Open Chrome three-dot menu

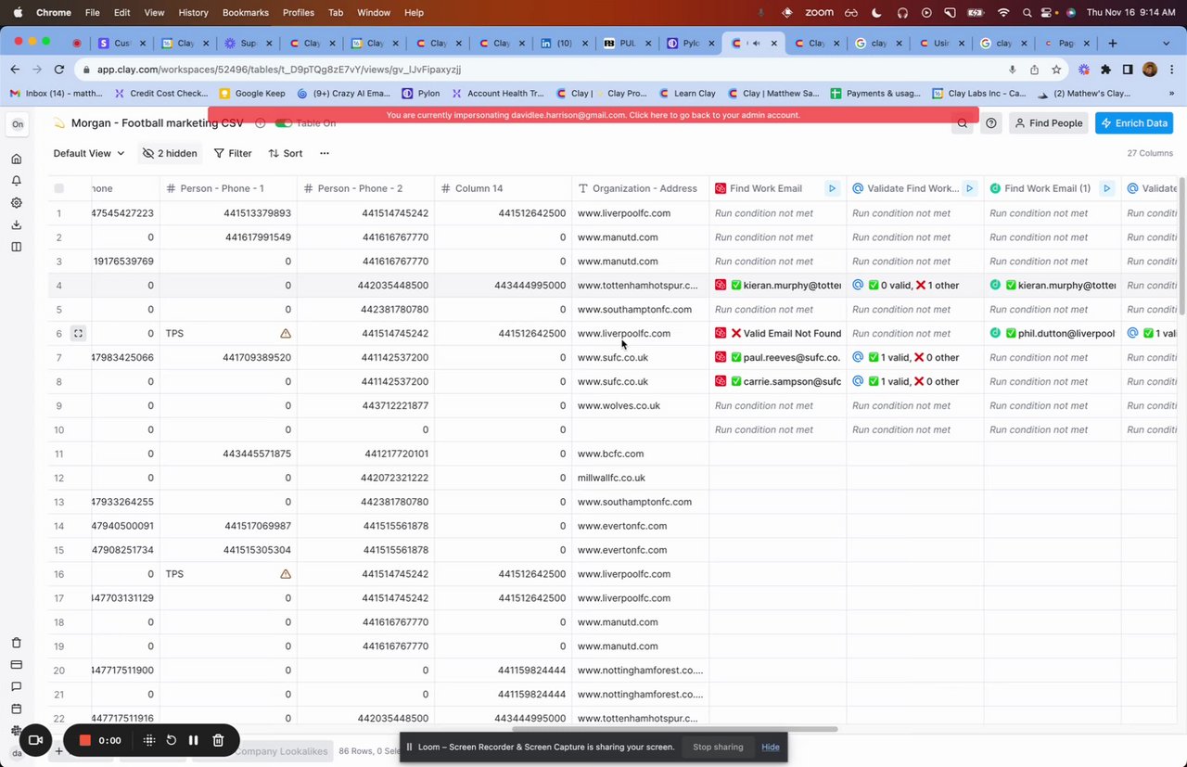point(1170,70)
